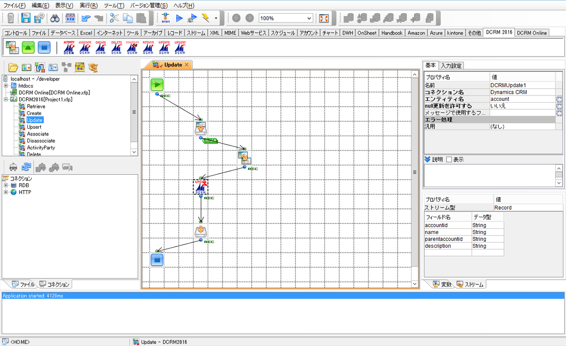The width and height of the screenshot is (566, 346).
Task: Close the Update flow tab
Action: click(187, 65)
